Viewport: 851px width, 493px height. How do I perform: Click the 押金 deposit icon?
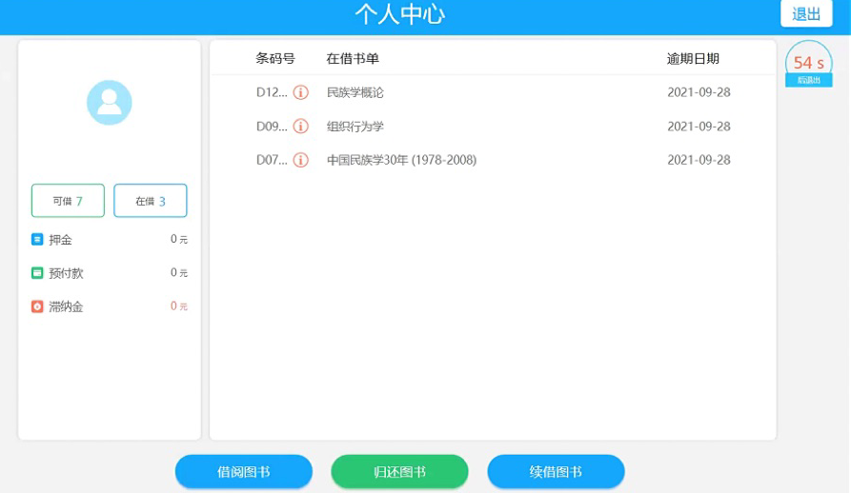[x=37, y=240]
